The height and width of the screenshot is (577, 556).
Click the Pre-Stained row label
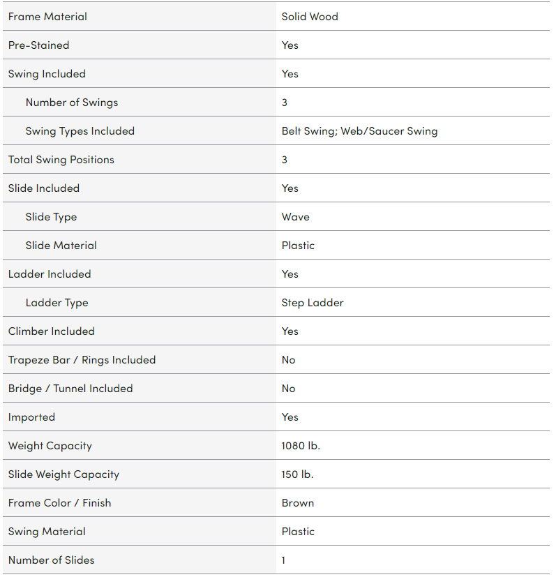click(38, 45)
